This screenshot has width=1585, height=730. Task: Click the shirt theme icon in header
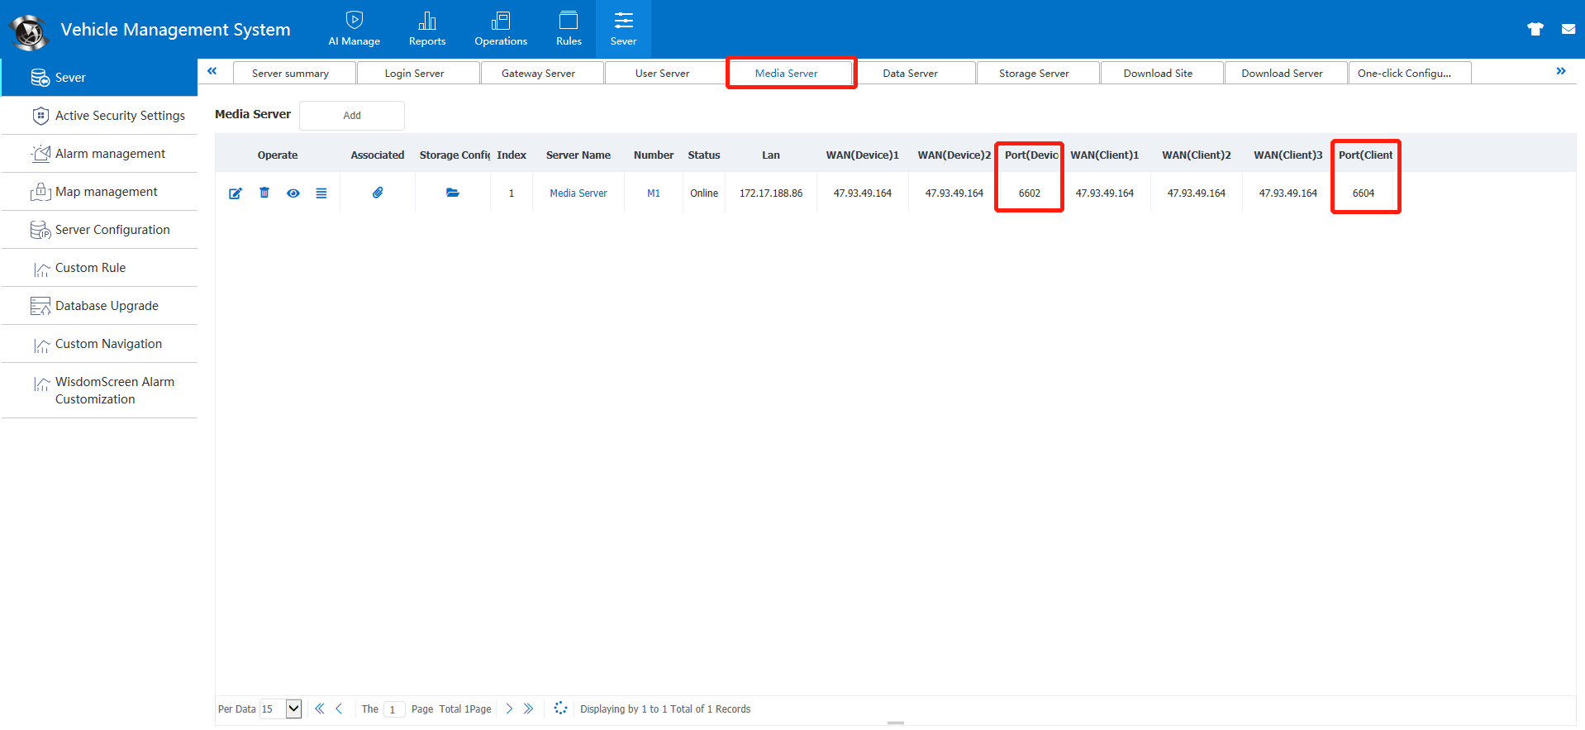(x=1535, y=29)
